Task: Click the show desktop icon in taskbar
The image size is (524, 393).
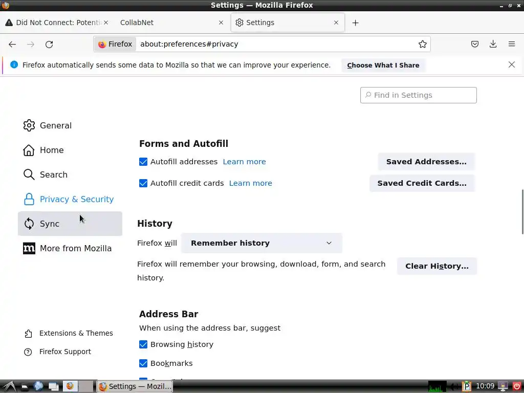Action: point(54,386)
